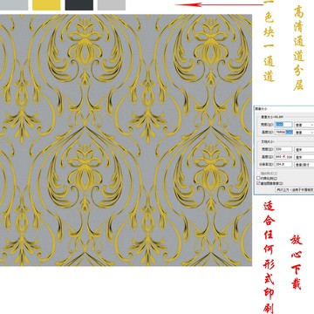Viewport: 314px width, 314px height.
Task: Click the document height input field
Action: click(283, 157)
